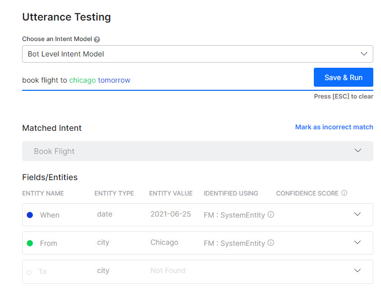Expand the From entity row chevron

[x=358, y=243]
